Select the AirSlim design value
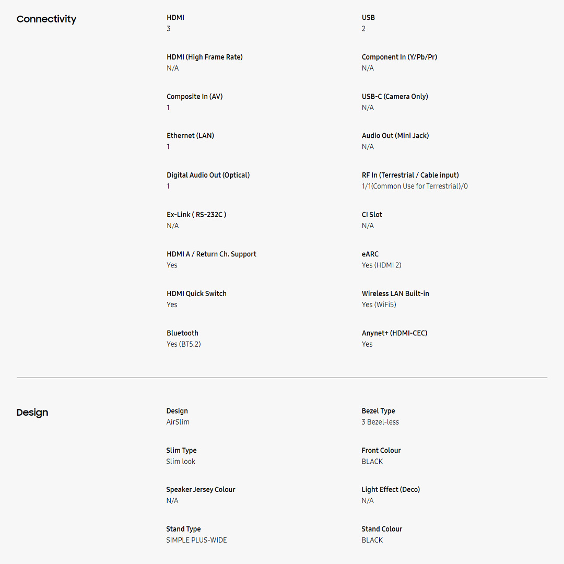The width and height of the screenshot is (564, 564). [178, 422]
